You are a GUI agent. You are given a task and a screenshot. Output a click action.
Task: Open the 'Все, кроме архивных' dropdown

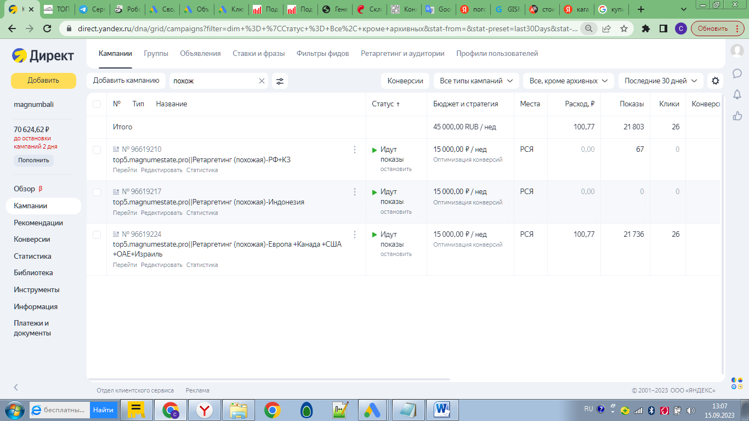(x=569, y=81)
